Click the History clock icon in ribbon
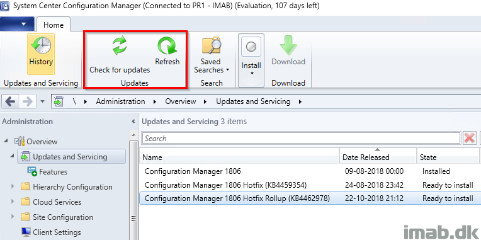This screenshot has height=240, width=481. click(x=41, y=46)
